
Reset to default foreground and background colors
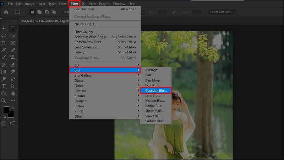point(4,117)
